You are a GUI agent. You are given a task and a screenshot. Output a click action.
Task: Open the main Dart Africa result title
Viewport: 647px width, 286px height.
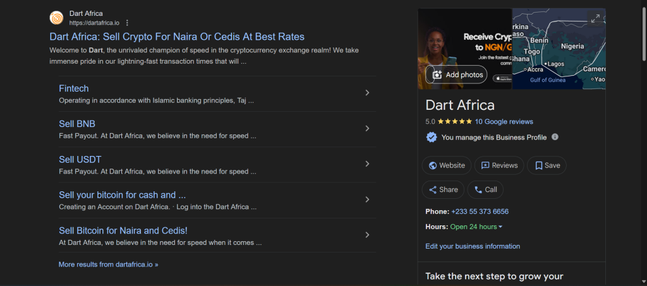(x=177, y=37)
